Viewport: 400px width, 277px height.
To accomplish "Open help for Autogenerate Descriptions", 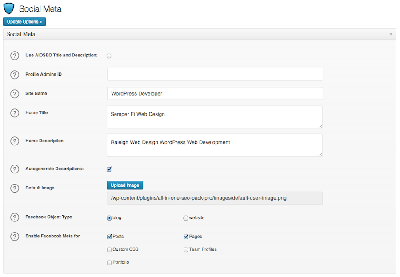I will [x=15, y=169].
